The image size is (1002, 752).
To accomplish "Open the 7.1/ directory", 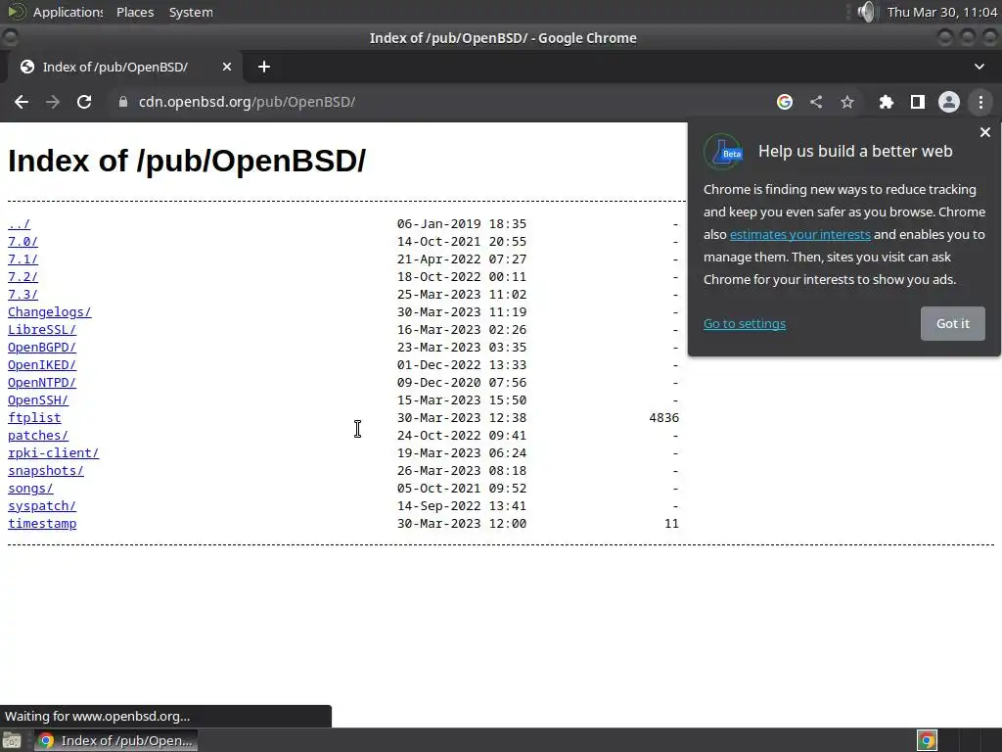I will click(23, 258).
